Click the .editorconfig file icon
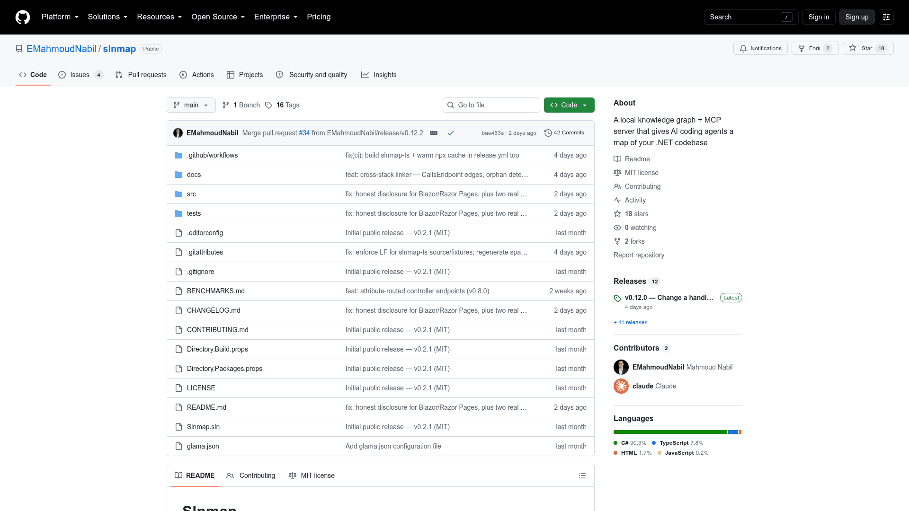Screen dimensions: 909x511 pyautogui.click(x=178, y=233)
